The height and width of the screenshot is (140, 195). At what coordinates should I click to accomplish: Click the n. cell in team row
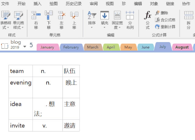pyautogui.click(x=48, y=71)
